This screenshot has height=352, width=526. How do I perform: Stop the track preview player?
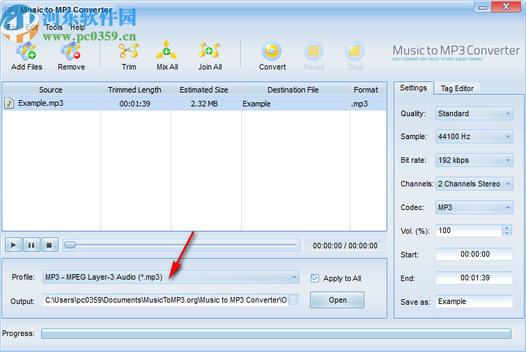tap(49, 245)
